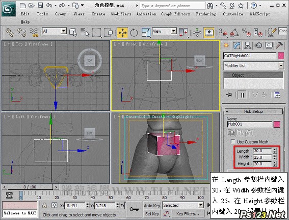
Task: Click the Hub001 color swatch
Action: point(277,124)
